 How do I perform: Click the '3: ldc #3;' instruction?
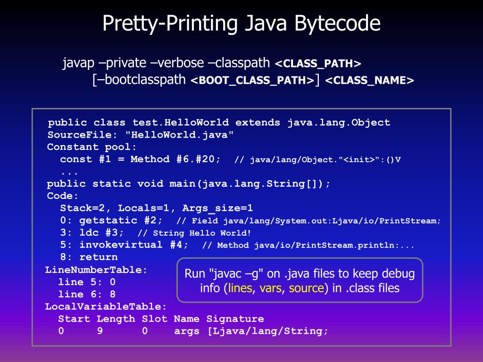pyautogui.click(x=92, y=232)
